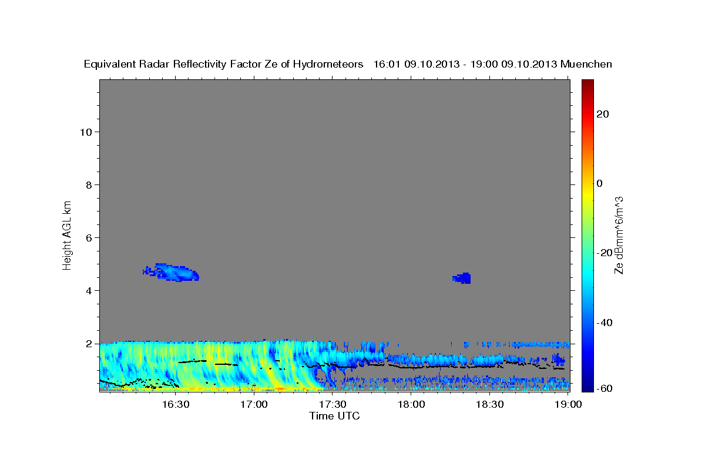This screenshot has height=470, width=705.
Task: Click the '17:30' time tick label
Action: (333, 404)
